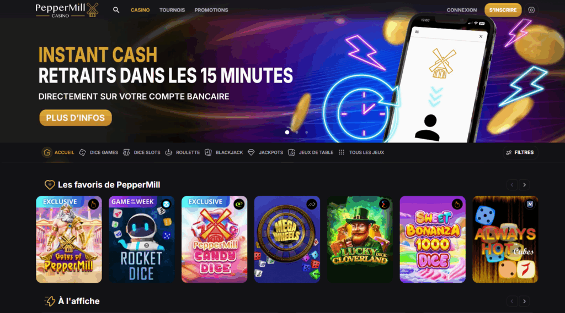565x313 pixels.
Task: Launch the Sweet Bonanza 1000 Dice game
Action: point(433,239)
